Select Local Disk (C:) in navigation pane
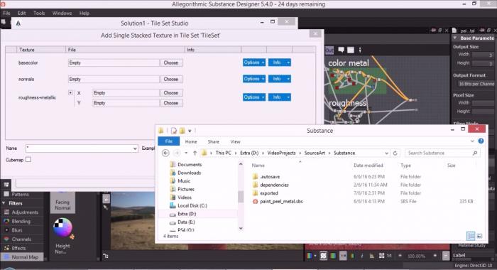The height and width of the screenshot is (270, 497). tap(192, 205)
